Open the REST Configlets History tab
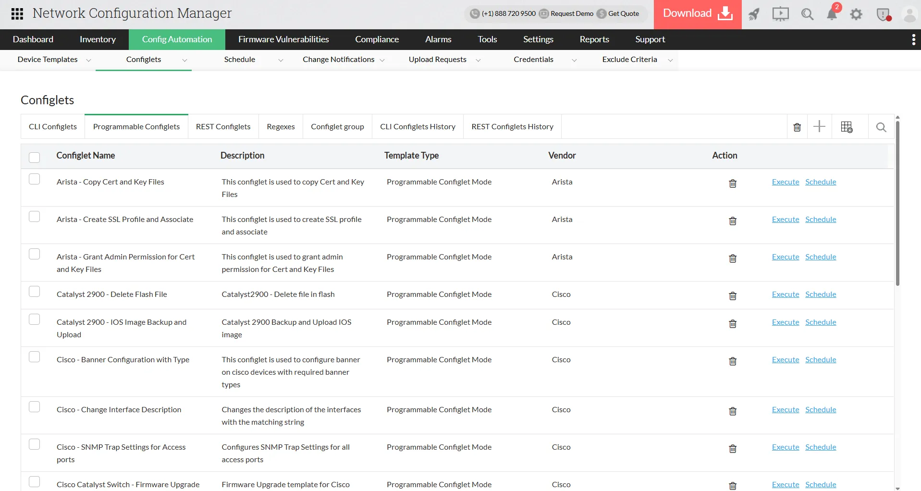The height and width of the screenshot is (491, 921). [x=512, y=126]
